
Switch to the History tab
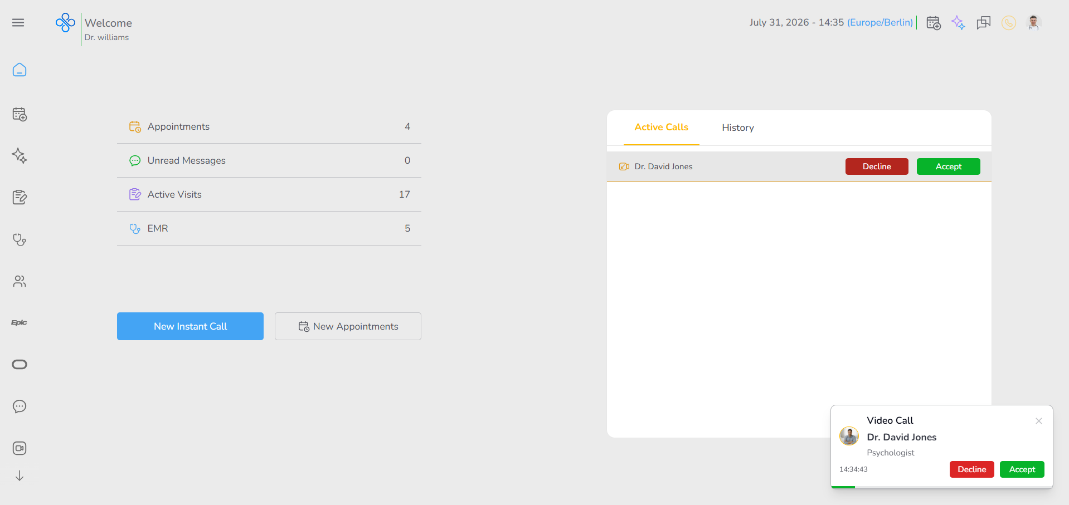(738, 128)
